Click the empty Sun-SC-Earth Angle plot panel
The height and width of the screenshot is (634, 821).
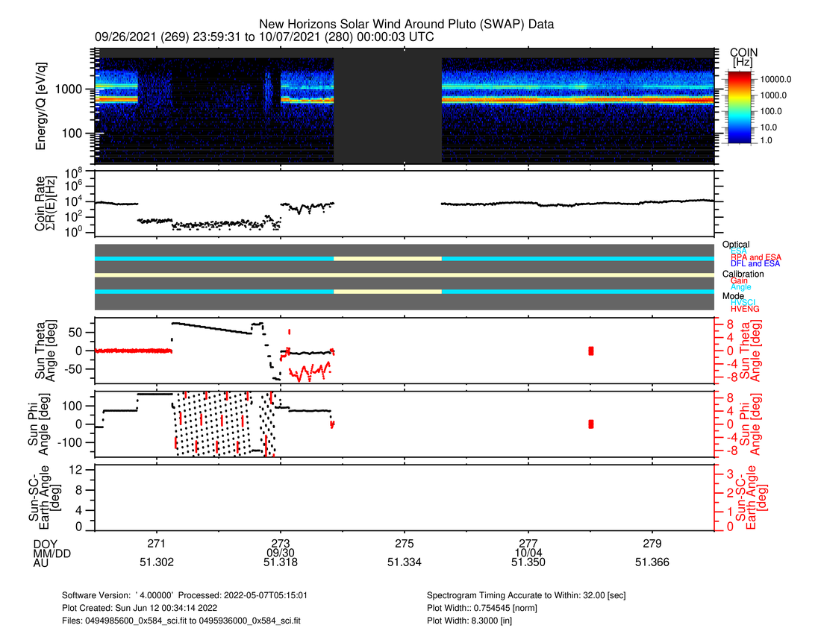click(x=405, y=498)
